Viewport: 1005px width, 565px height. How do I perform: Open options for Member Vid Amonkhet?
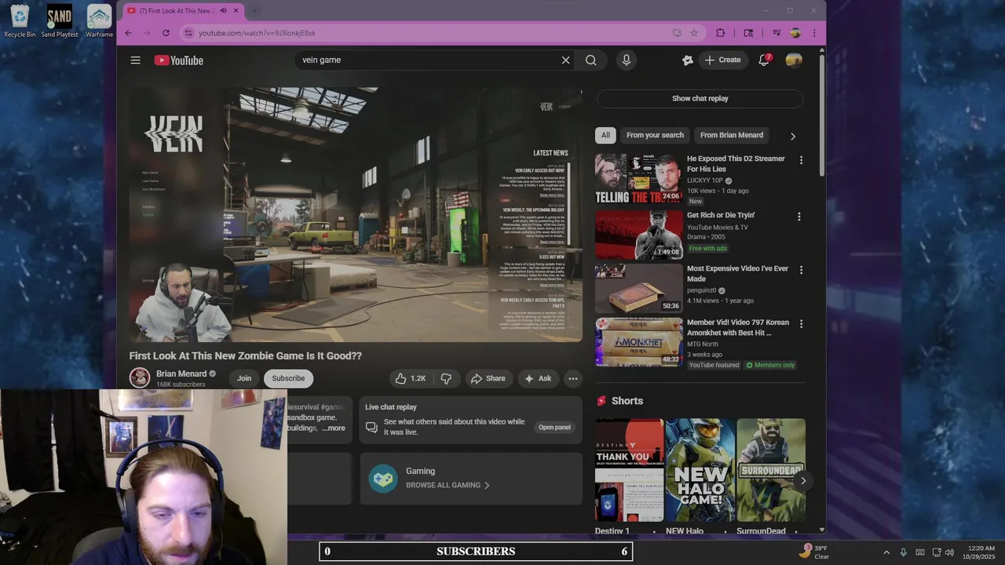pyautogui.click(x=801, y=323)
